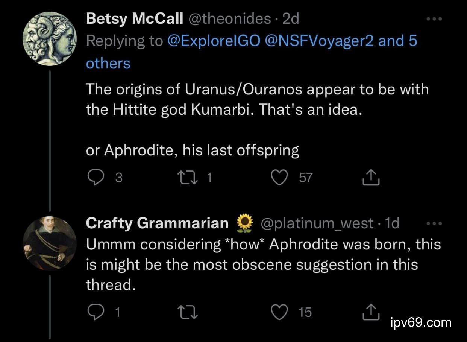Click the Crafty Grammarian display name
Viewport: 467px width, 342px height.
point(157,223)
